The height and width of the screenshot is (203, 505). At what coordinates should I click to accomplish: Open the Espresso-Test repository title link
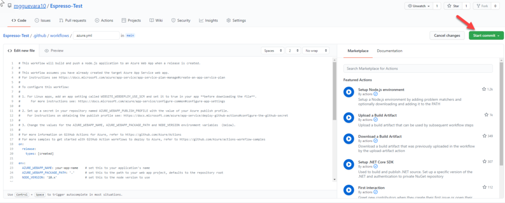click(x=66, y=6)
